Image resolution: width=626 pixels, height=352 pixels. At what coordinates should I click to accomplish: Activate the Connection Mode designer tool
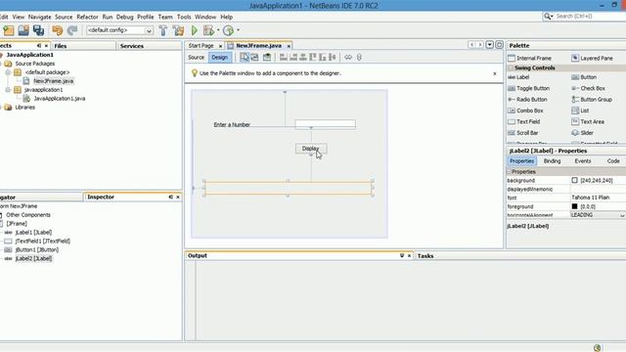(254, 57)
